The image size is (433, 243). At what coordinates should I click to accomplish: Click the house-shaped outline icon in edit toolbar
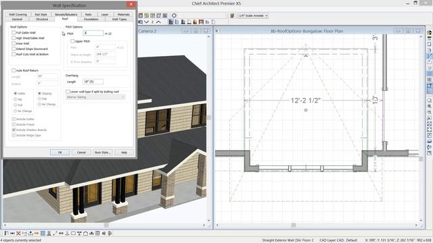click(x=85, y=234)
